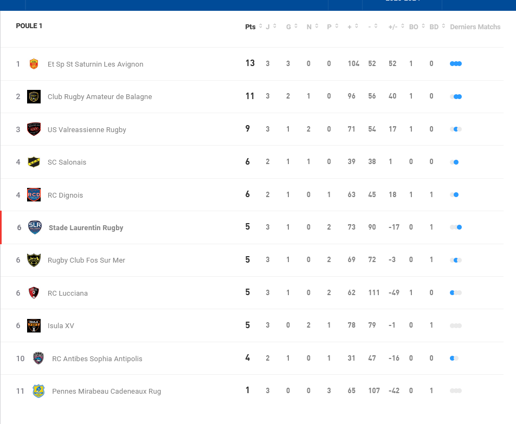This screenshot has width=516, height=424.
Task: Select the Stade Laurentin Rugby team name
Action: pyautogui.click(x=86, y=228)
